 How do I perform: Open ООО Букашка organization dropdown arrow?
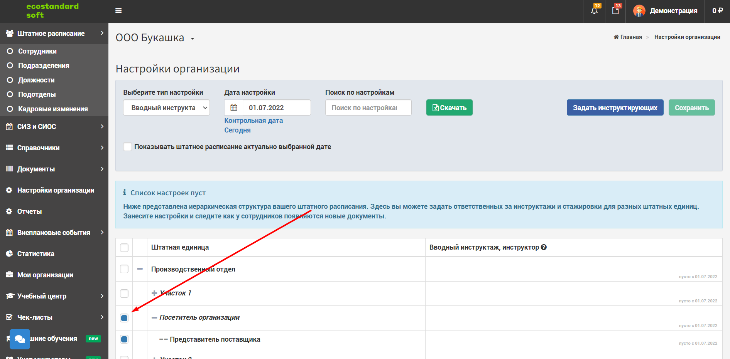192,39
